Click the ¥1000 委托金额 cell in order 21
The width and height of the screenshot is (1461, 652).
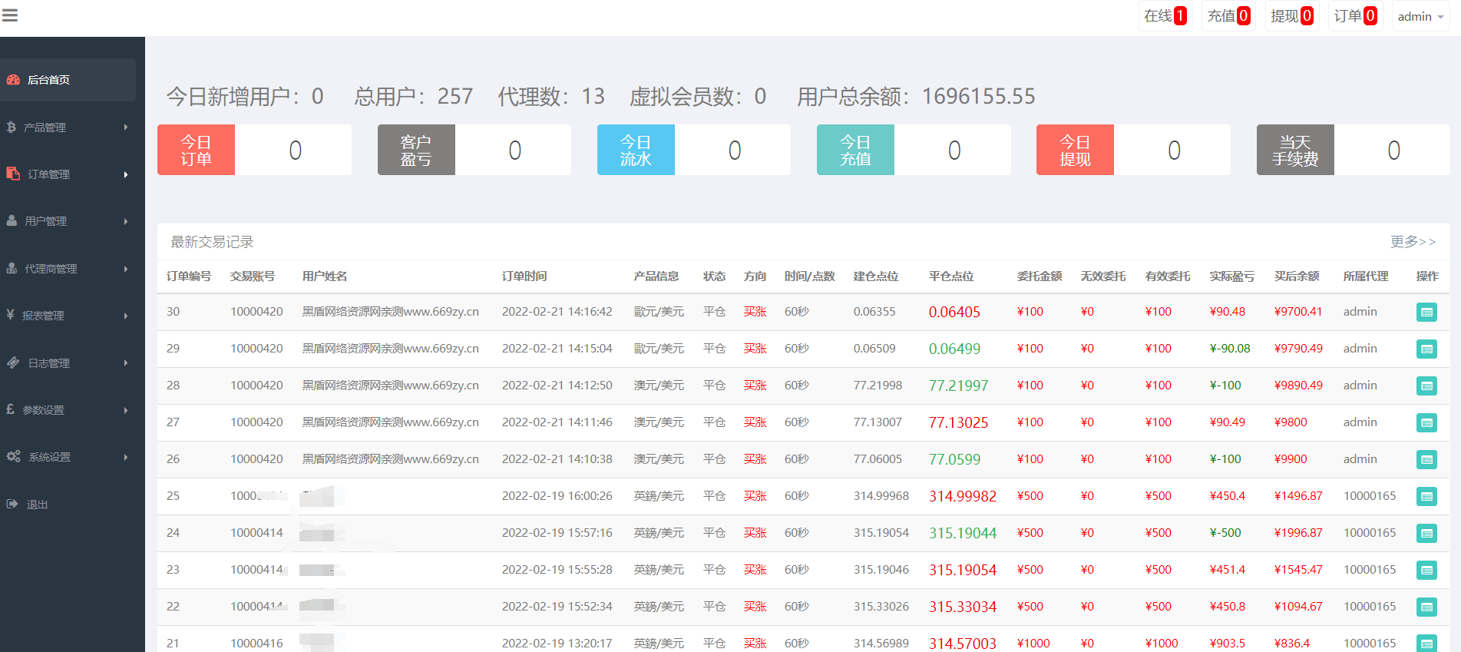click(x=1033, y=644)
